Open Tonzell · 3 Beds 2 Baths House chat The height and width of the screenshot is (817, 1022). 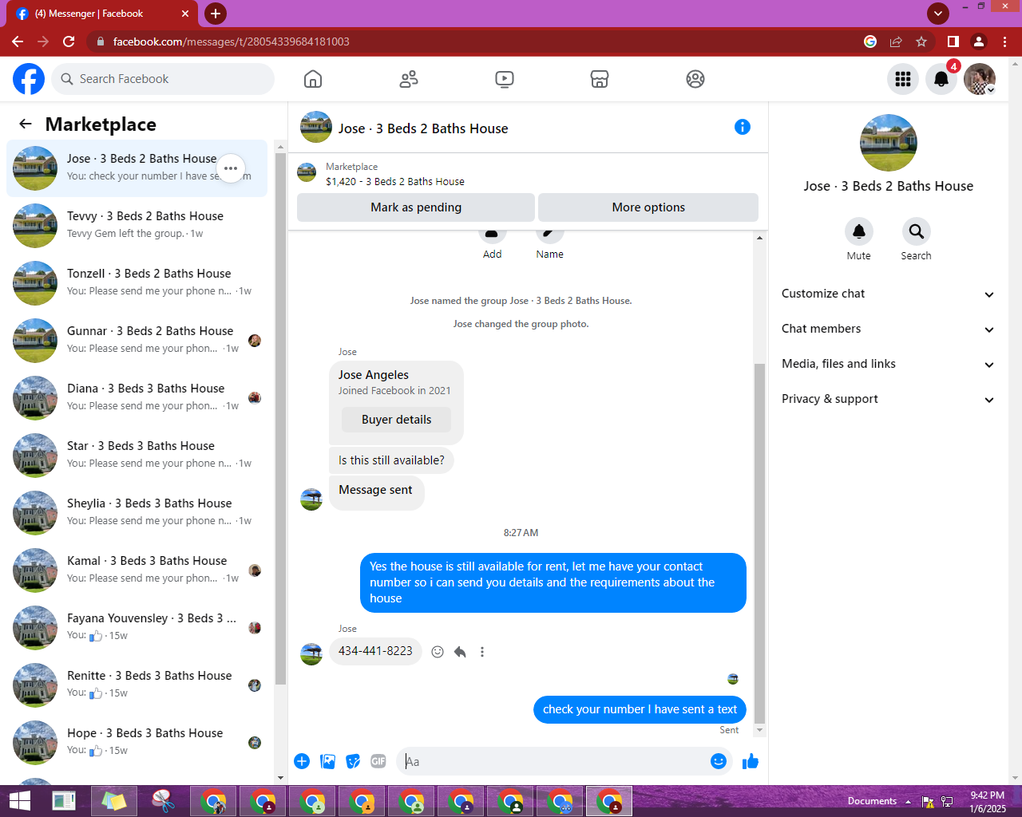coord(137,283)
